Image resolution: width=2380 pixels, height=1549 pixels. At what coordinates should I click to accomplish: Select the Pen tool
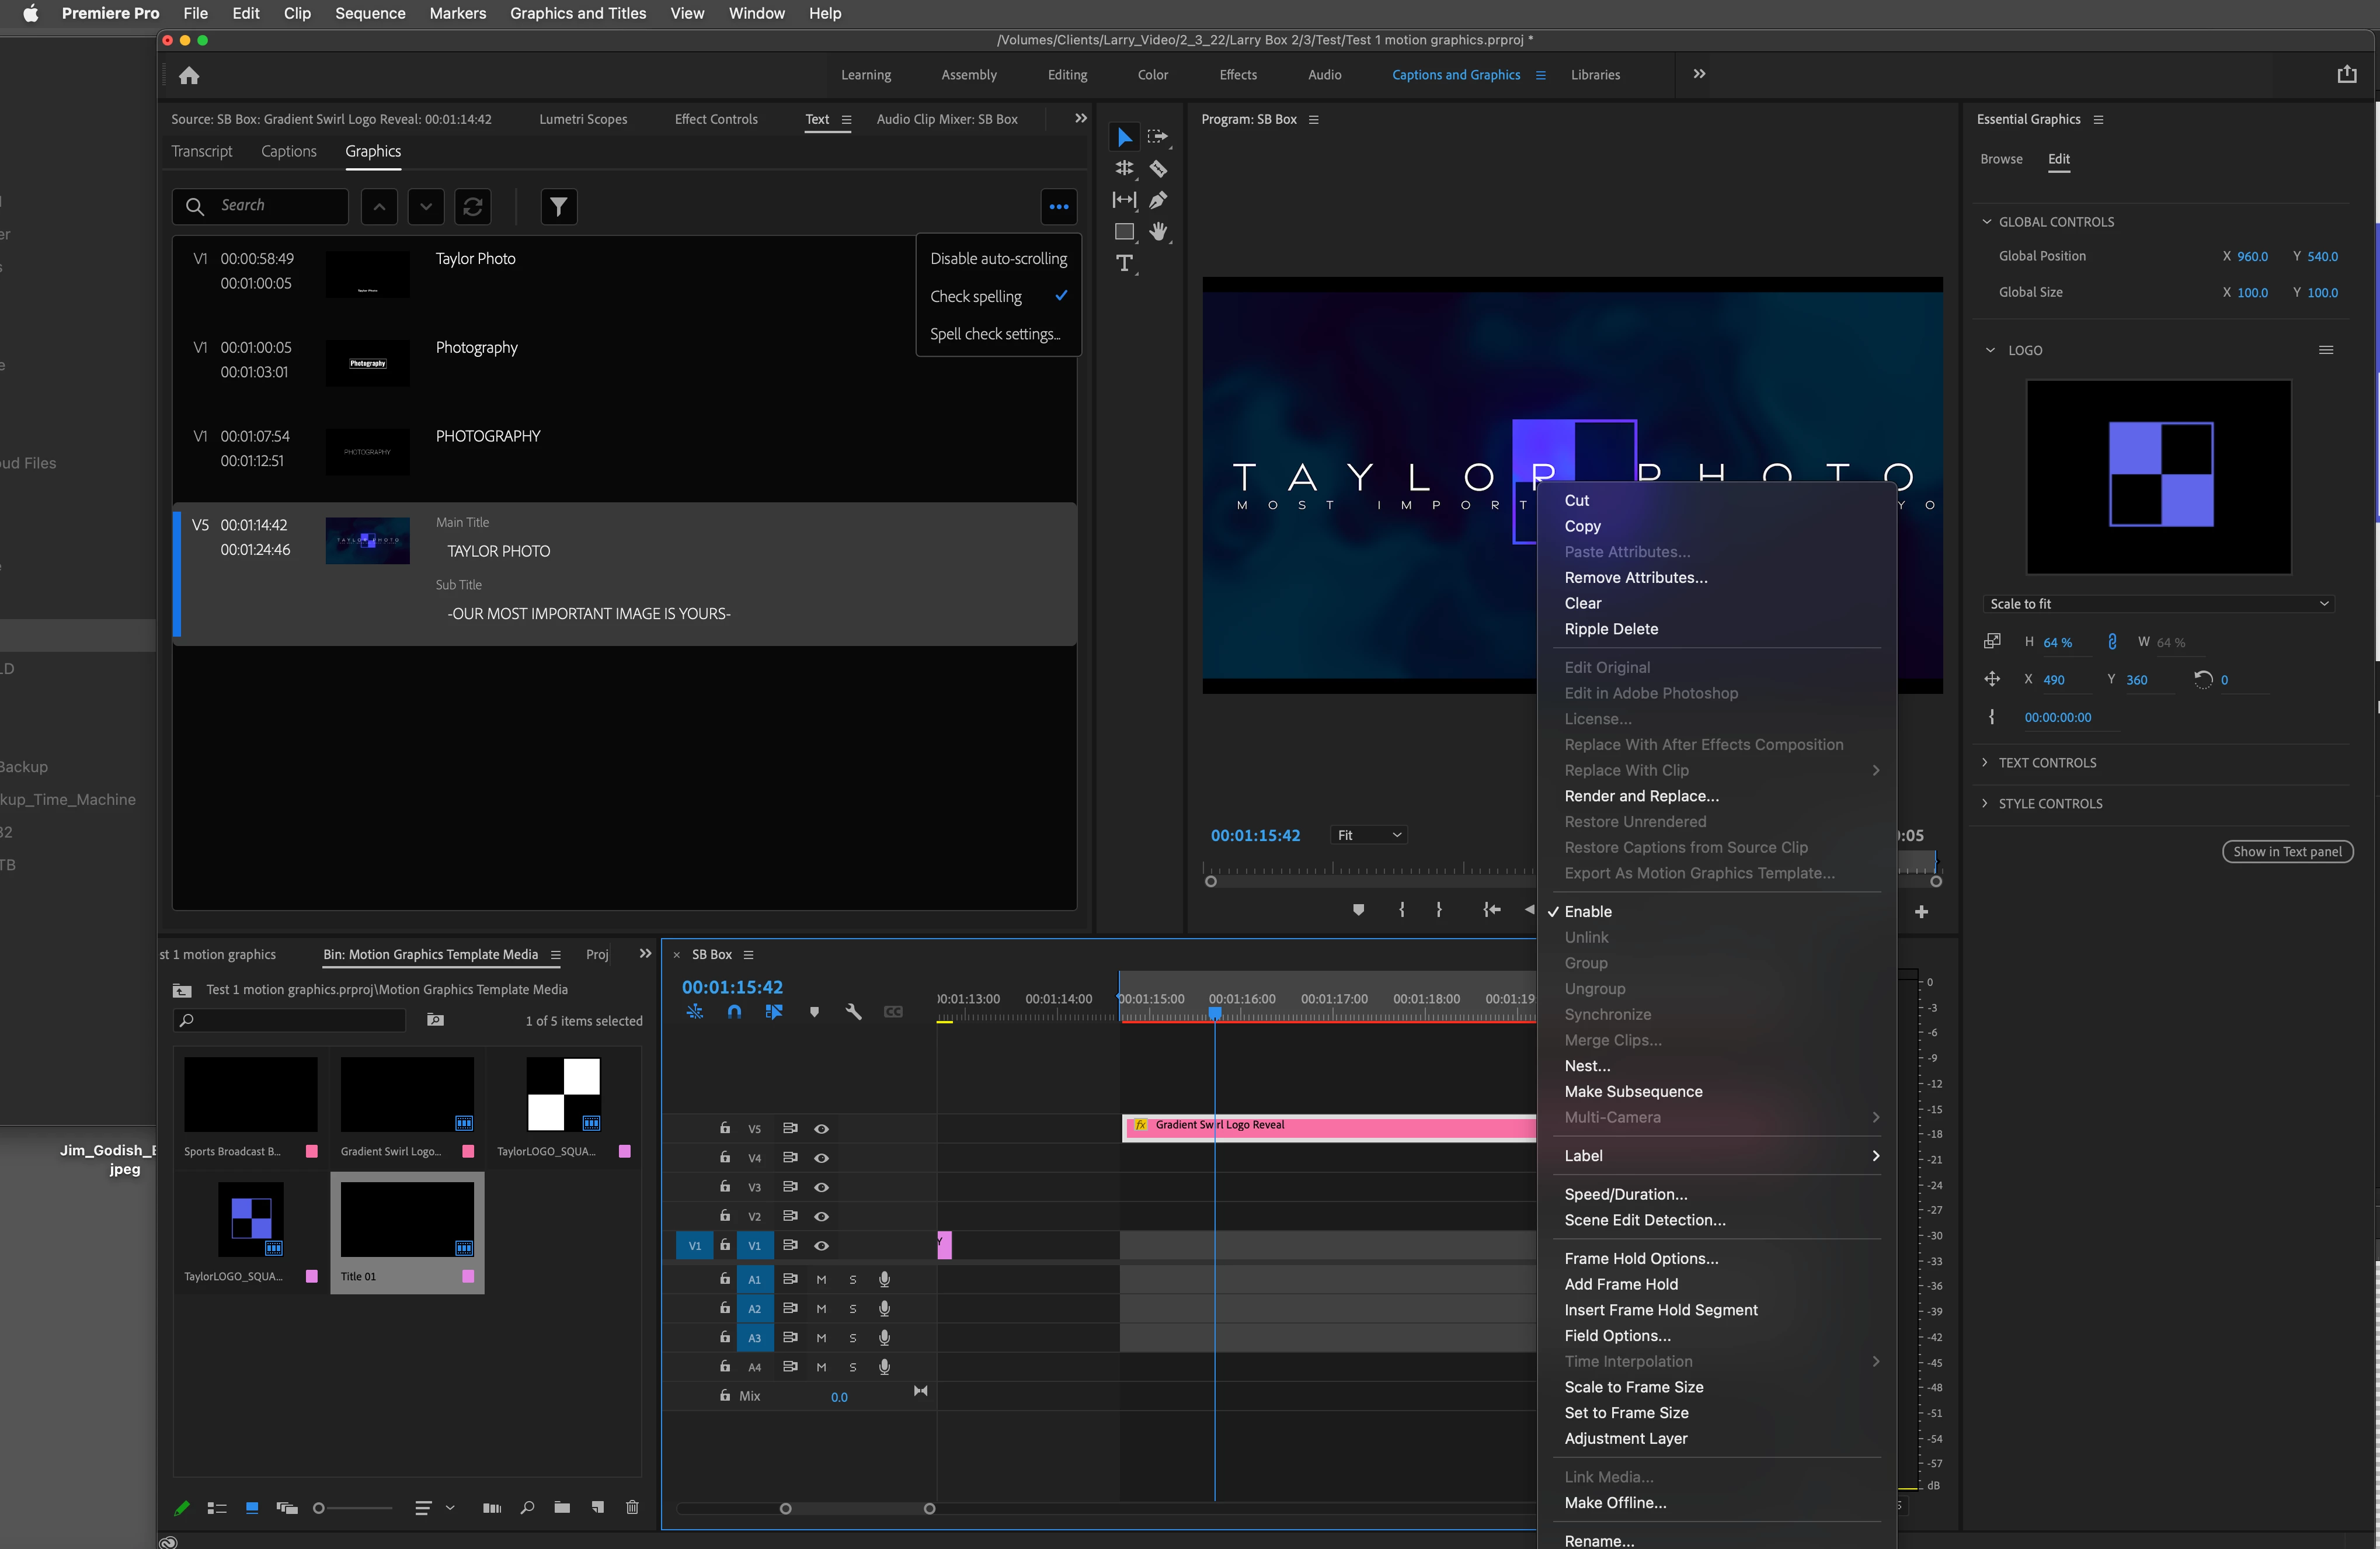coord(1158,200)
